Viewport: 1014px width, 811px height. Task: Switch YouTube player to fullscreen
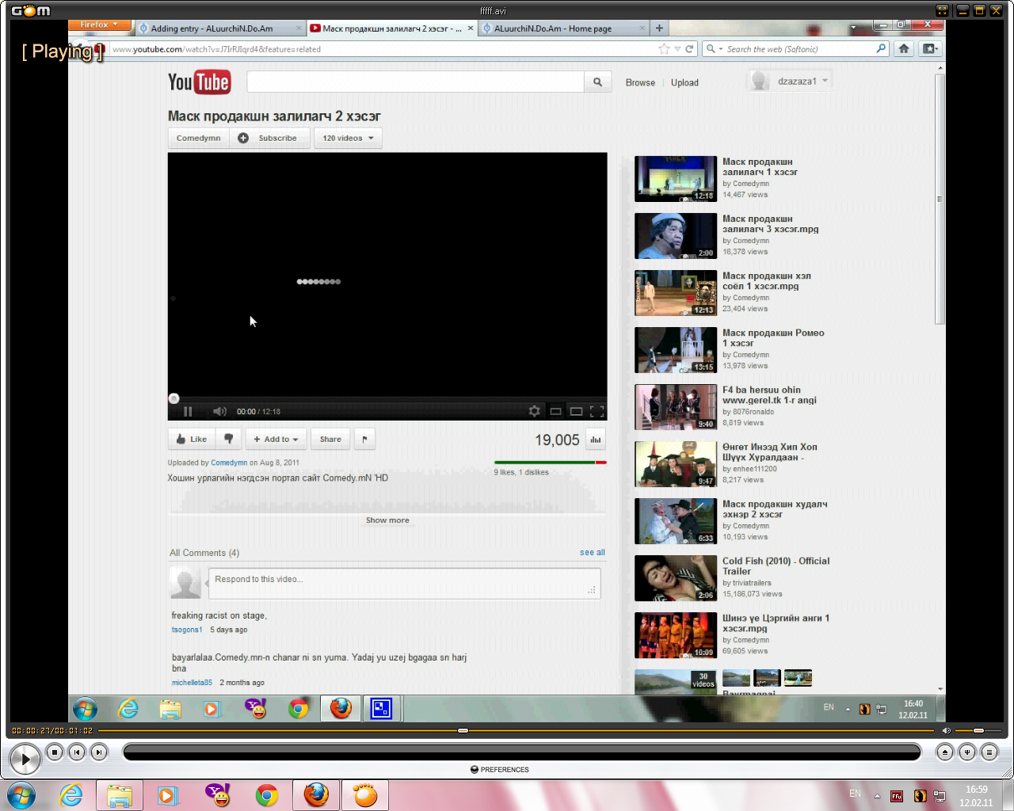[x=597, y=411]
